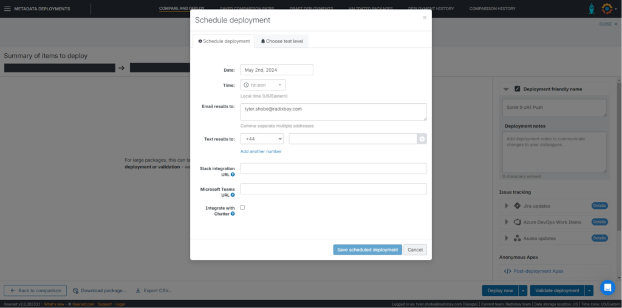Expand the Asana updates row
The image size is (622, 308).
coord(507,238)
